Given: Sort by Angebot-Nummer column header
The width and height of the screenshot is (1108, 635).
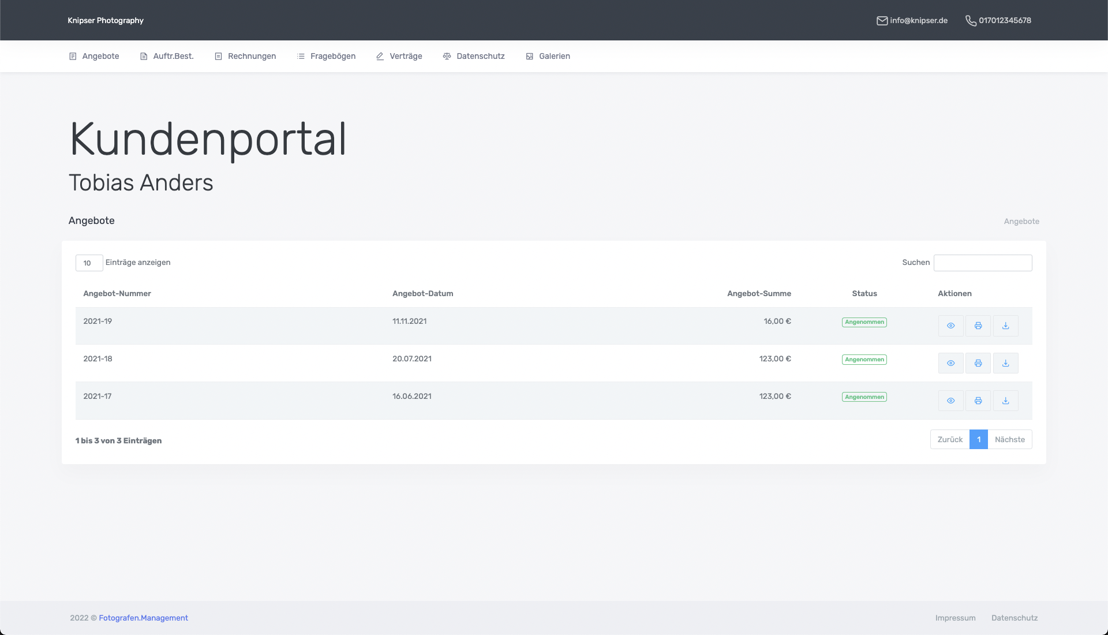Looking at the screenshot, I should pos(117,293).
